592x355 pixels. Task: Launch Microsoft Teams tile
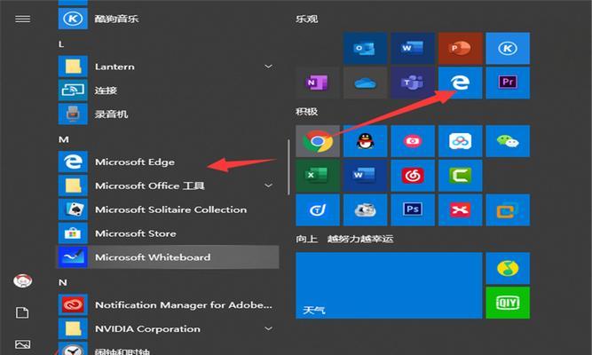click(413, 83)
